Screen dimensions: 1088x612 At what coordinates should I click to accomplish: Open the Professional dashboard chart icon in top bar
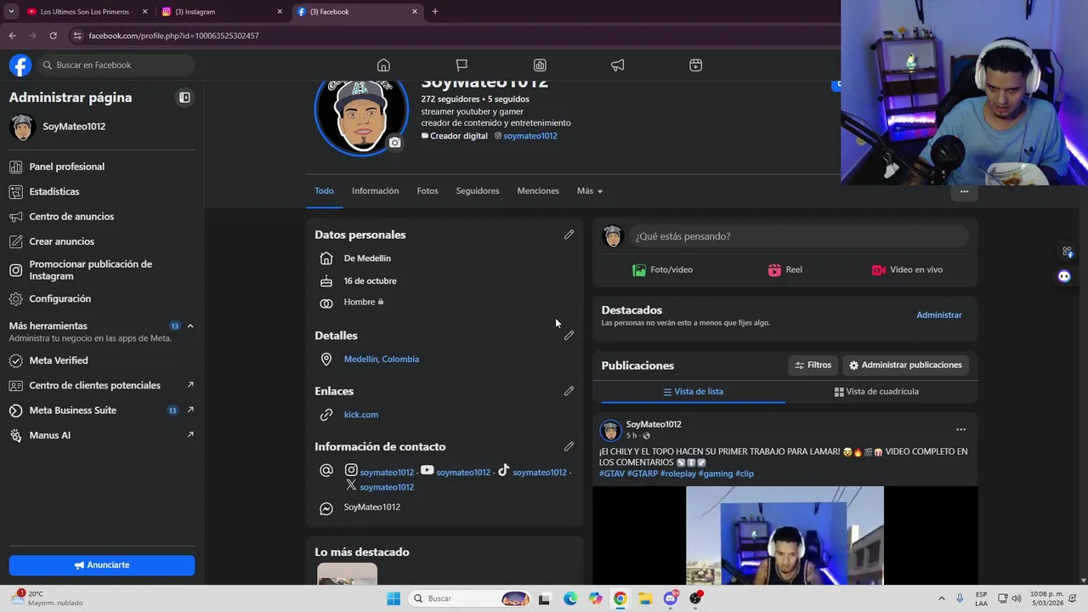coord(540,65)
